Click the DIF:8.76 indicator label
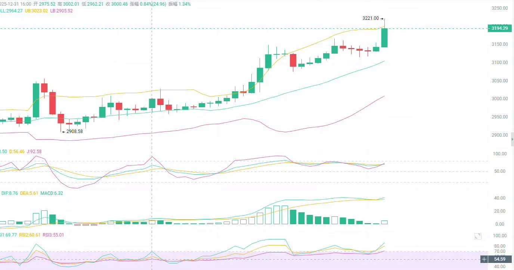The image size is (514, 270). tap(10, 193)
